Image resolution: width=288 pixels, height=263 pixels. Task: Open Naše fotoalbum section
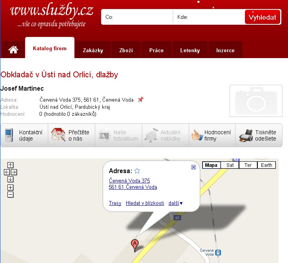[118, 135]
